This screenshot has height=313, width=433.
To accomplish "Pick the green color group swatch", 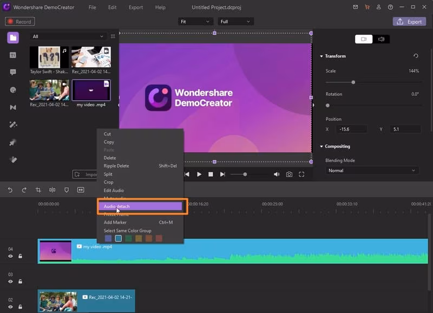I will (128, 238).
